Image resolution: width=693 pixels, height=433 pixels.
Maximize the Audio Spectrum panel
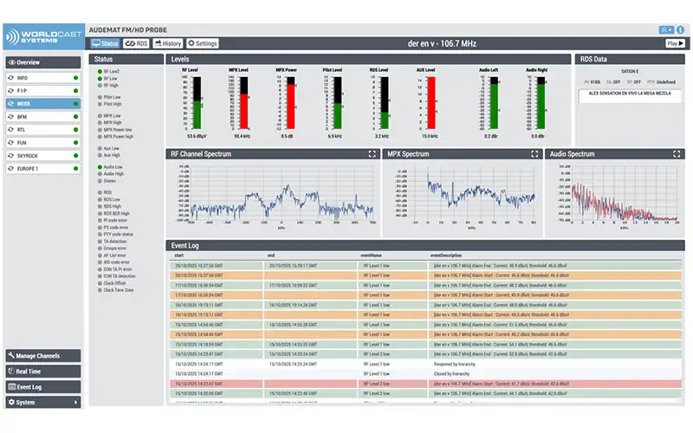tap(677, 154)
